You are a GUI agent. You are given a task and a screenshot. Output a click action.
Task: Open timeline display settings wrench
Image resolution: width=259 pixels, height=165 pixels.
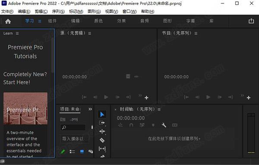(x=164, y=125)
